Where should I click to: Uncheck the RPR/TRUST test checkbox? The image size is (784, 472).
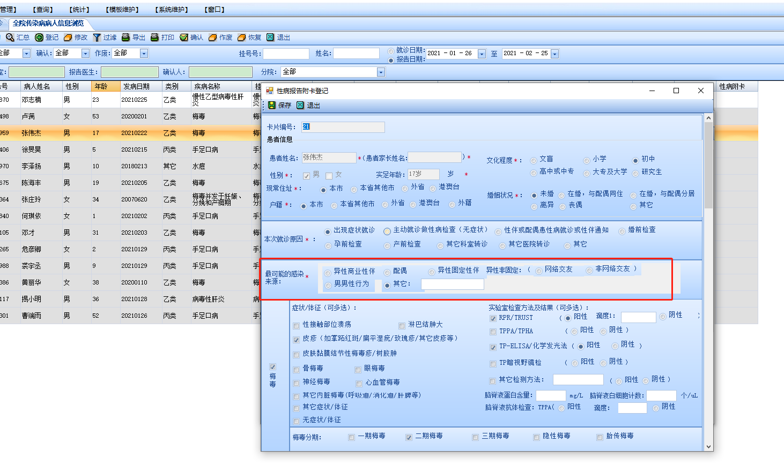click(493, 319)
